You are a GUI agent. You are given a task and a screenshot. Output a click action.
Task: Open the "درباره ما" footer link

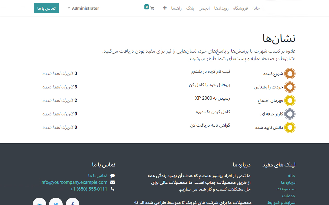tap(288, 182)
